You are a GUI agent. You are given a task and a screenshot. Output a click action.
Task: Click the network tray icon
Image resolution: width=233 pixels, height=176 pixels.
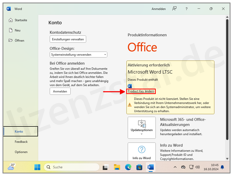[x=191, y=167]
